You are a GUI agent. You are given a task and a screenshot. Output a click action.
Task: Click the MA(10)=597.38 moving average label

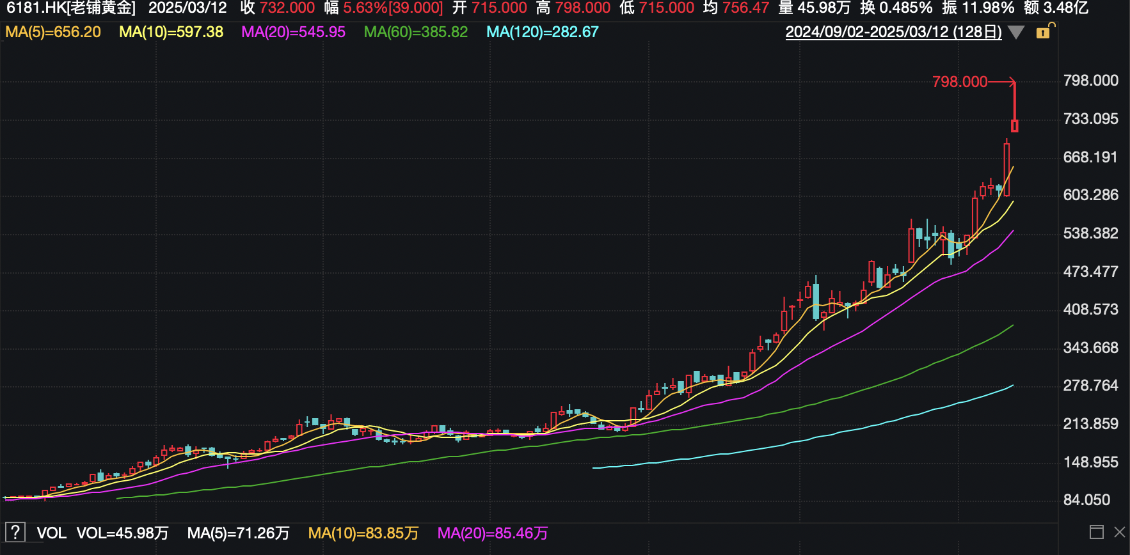click(x=171, y=32)
